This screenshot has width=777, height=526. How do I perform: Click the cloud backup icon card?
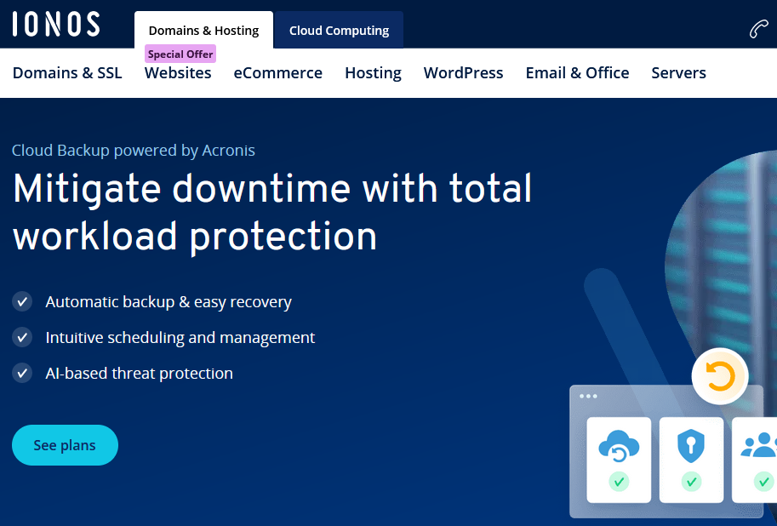tap(619, 458)
